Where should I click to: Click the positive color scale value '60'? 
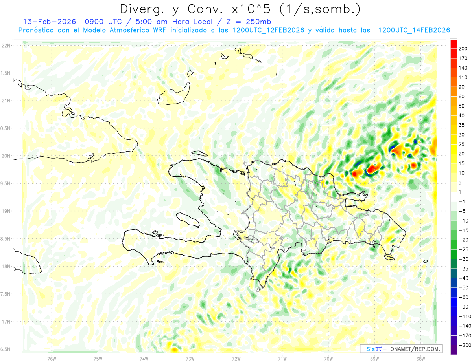(462, 96)
